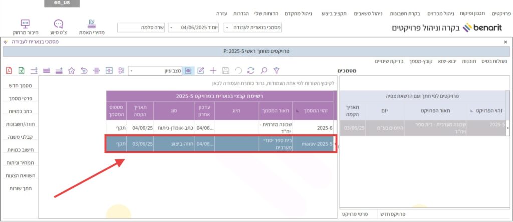Export the list to Excel
Screen dimensions: 513x222
tap(22, 71)
